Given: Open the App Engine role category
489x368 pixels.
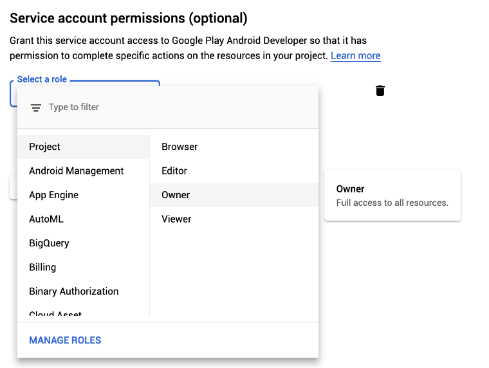Looking at the screenshot, I should (83, 195).
